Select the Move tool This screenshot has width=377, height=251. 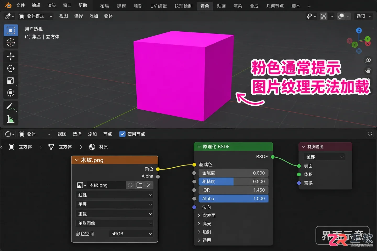coord(11,56)
